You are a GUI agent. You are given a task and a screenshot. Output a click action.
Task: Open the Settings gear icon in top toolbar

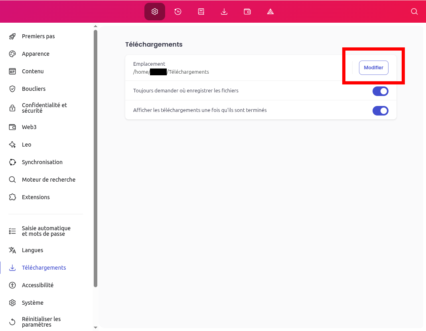click(x=155, y=12)
